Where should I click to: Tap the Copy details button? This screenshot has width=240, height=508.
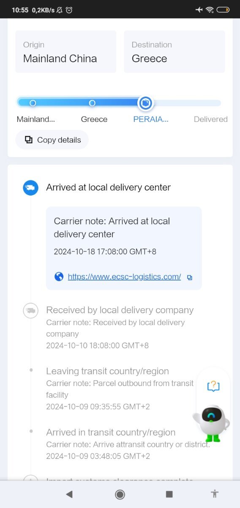[x=52, y=140]
